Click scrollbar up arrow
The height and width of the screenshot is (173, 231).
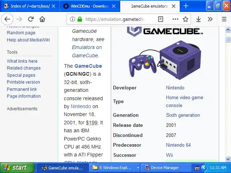click(x=228, y=30)
